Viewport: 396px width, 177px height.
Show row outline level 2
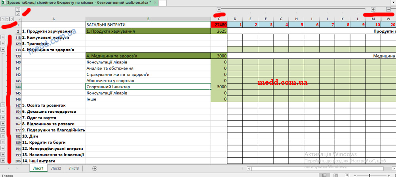[x=7, y=19]
